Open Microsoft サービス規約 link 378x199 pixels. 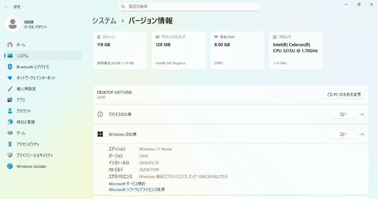coord(127,184)
